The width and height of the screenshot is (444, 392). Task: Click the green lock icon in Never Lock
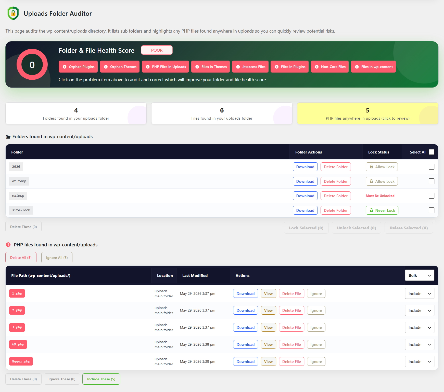[x=371, y=210]
